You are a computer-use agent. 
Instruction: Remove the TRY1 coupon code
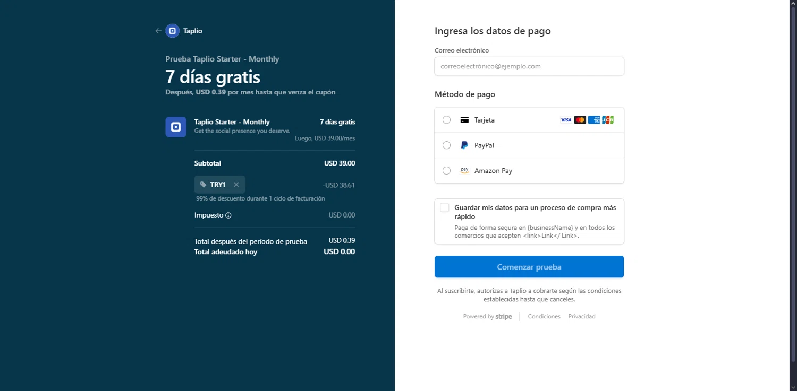click(x=236, y=185)
